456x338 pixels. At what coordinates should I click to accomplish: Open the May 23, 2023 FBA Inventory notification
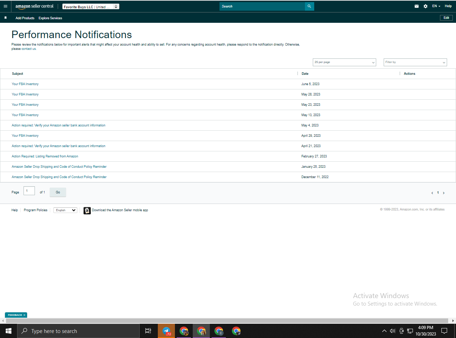tap(25, 105)
